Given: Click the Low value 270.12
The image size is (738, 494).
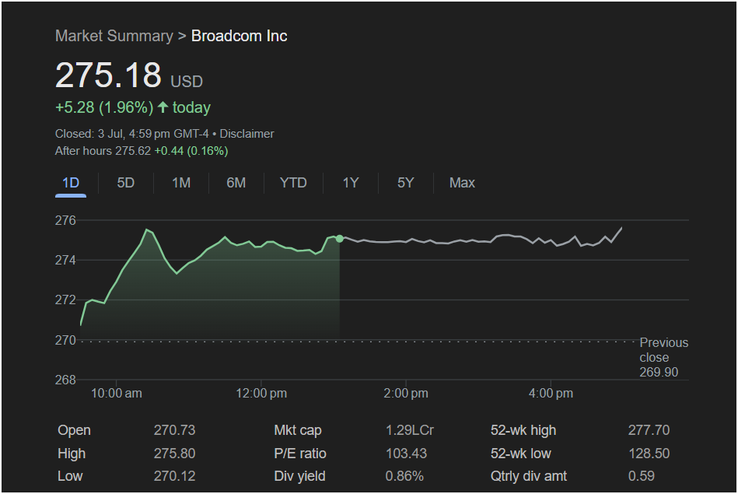Looking at the screenshot, I should 174,476.
